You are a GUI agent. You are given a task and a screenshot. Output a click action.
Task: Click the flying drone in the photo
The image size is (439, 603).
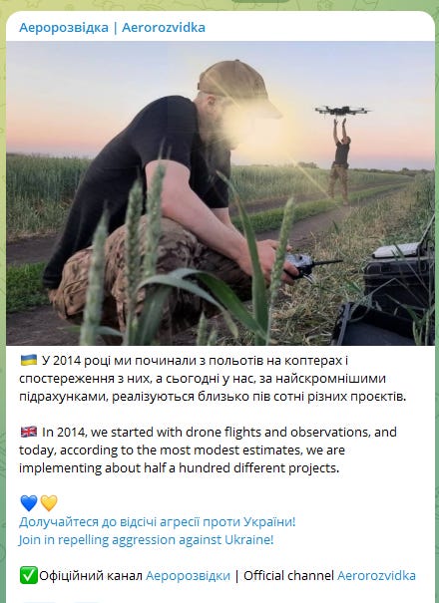coord(342,111)
